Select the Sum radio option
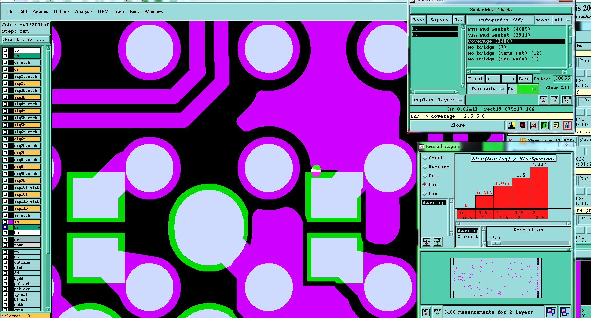This screenshot has height=318, width=591. pos(425,176)
